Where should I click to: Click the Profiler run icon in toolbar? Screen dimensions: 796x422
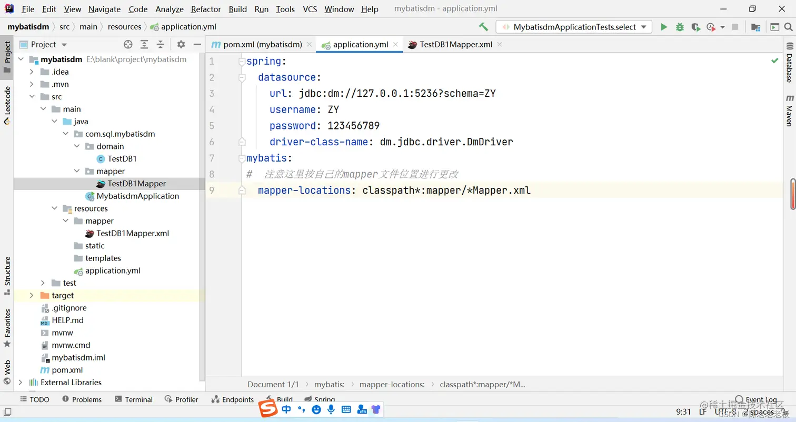(711, 27)
